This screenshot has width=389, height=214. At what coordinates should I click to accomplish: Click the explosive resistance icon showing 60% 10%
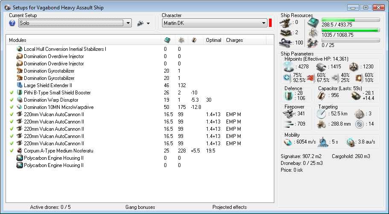click(x=359, y=78)
